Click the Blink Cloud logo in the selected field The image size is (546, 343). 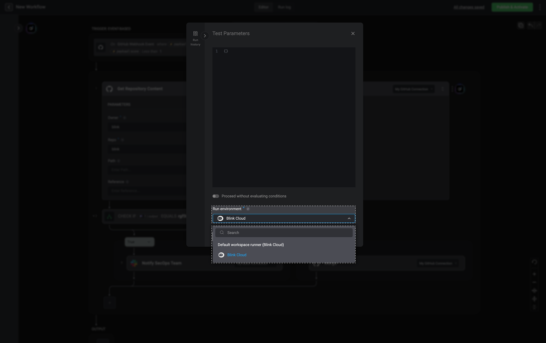[x=220, y=218]
